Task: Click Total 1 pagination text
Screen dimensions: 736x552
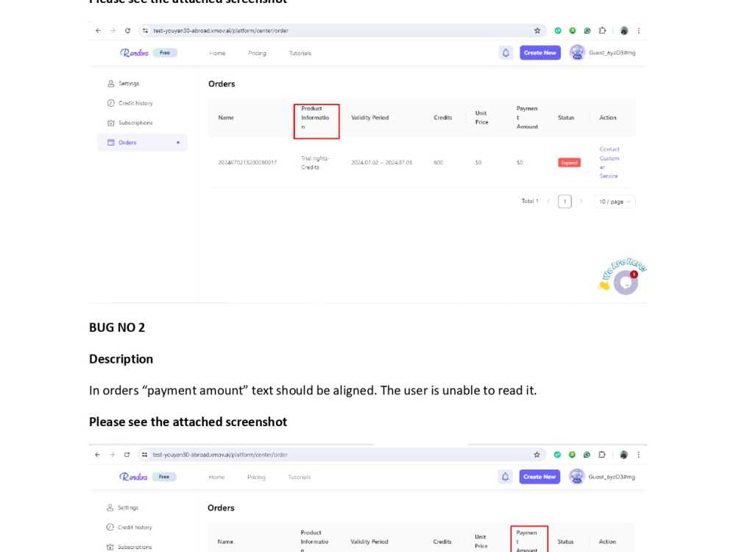Action: 530,201
